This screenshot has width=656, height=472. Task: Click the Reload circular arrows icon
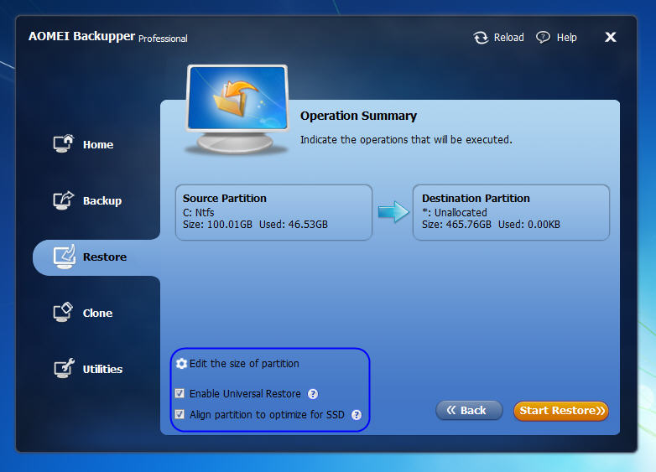481,38
